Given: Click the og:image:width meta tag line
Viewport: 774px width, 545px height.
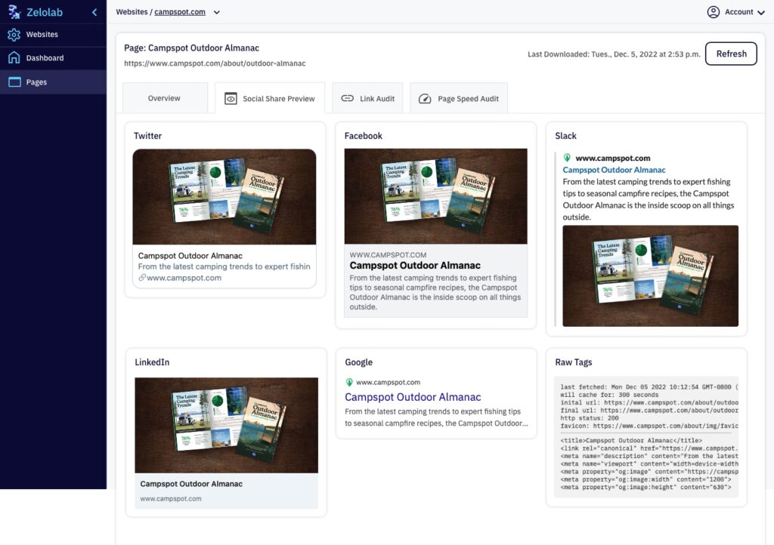Looking at the screenshot, I should click(x=646, y=479).
